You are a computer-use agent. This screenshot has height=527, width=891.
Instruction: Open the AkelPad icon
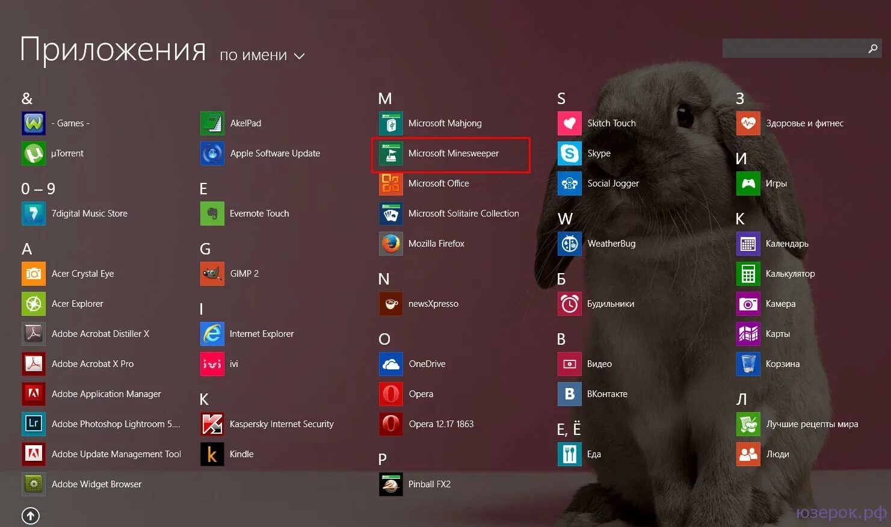pos(212,123)
